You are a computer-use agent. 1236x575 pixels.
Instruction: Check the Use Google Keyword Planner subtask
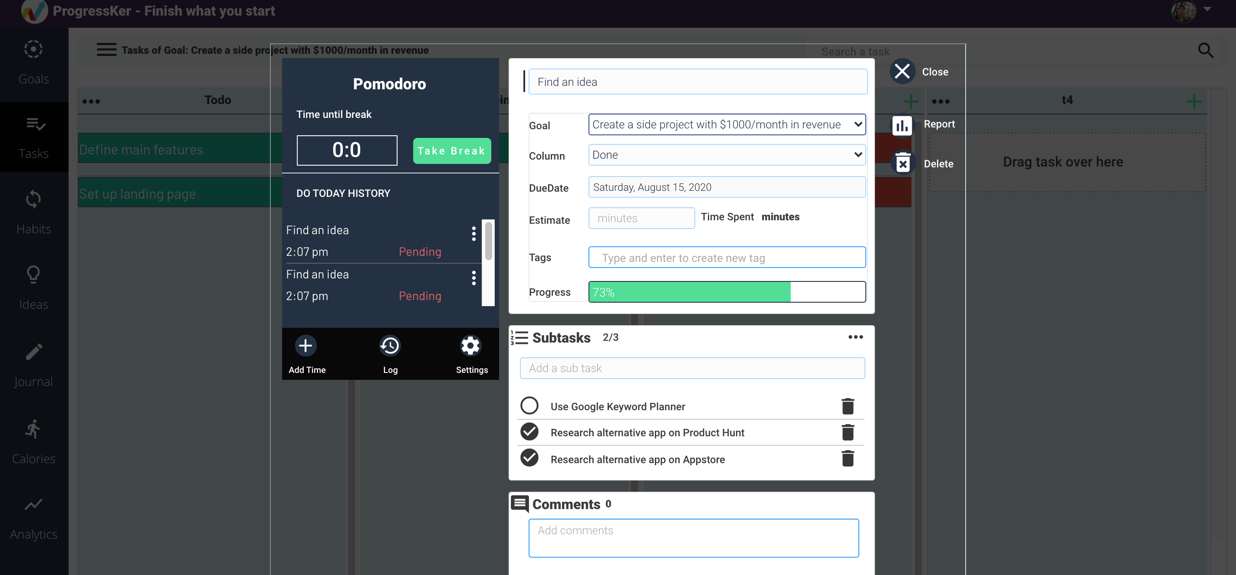tap(529, 405)
